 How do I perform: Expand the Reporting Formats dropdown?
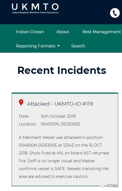38,46
